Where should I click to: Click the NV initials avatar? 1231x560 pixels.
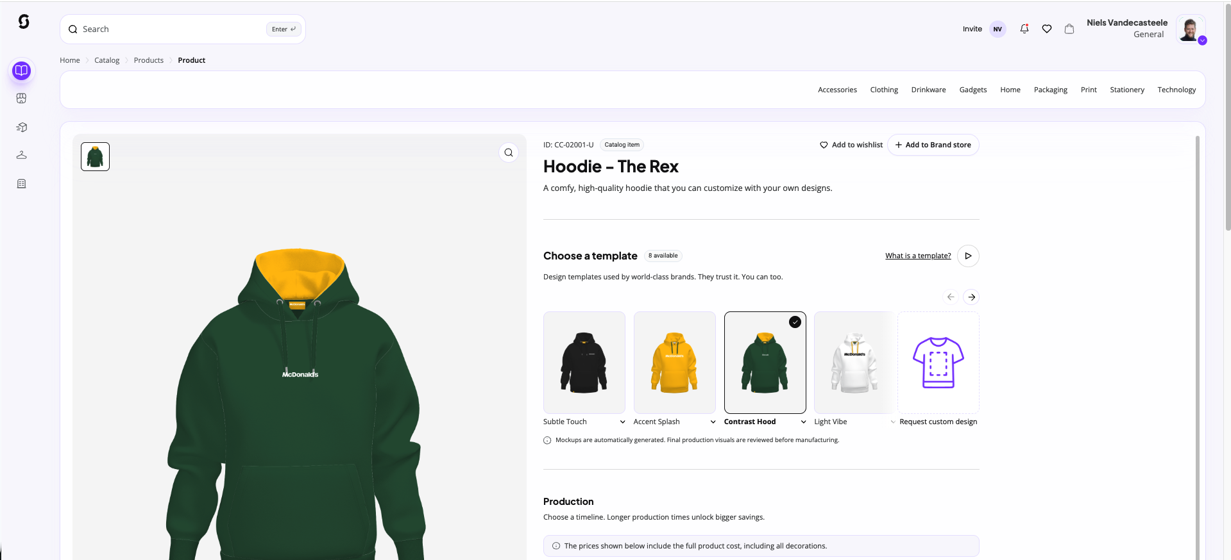pos(998,29)
